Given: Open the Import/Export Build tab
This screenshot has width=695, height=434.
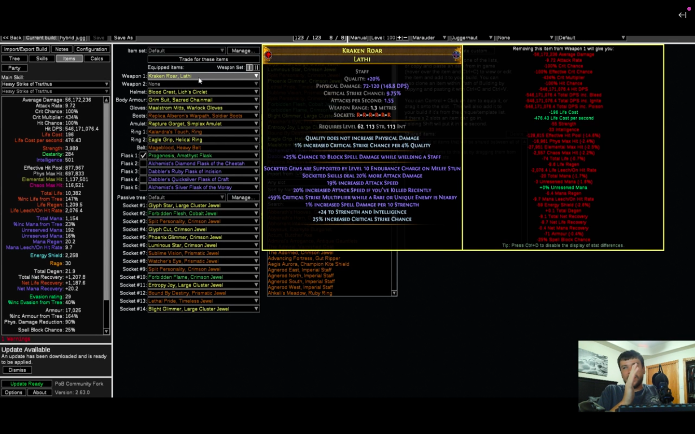Looking at the screenshot, I should (x=25, y=49).
